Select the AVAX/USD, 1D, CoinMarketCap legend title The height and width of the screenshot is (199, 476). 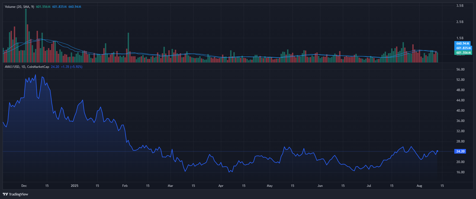click(27, 67)
